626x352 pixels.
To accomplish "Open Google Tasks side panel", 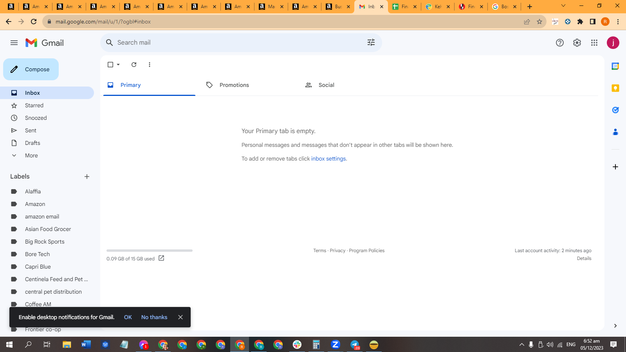I will [x=615, y=110].
